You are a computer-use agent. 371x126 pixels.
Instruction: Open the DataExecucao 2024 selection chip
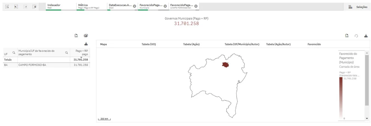[120, 6]
